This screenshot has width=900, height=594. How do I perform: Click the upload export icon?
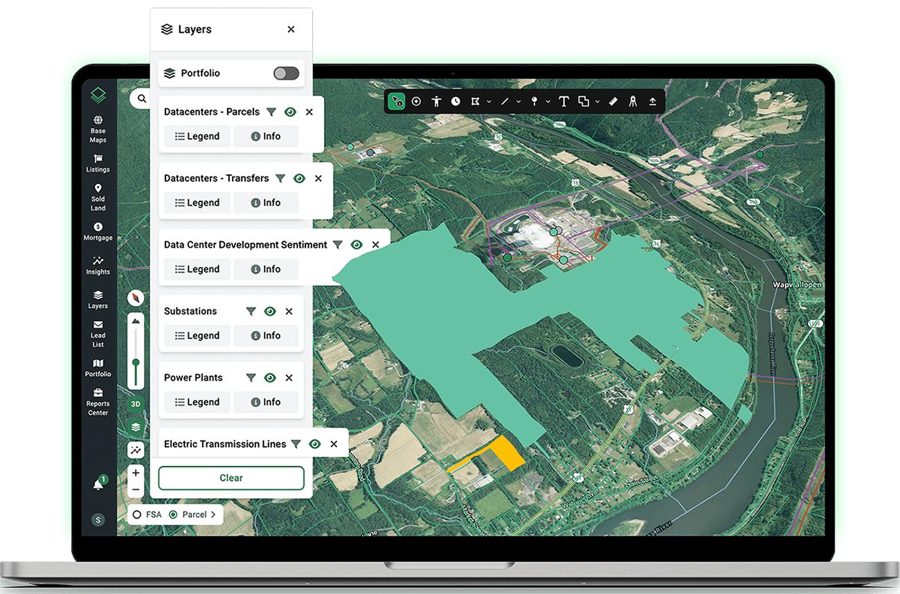[x=653, y=101]
